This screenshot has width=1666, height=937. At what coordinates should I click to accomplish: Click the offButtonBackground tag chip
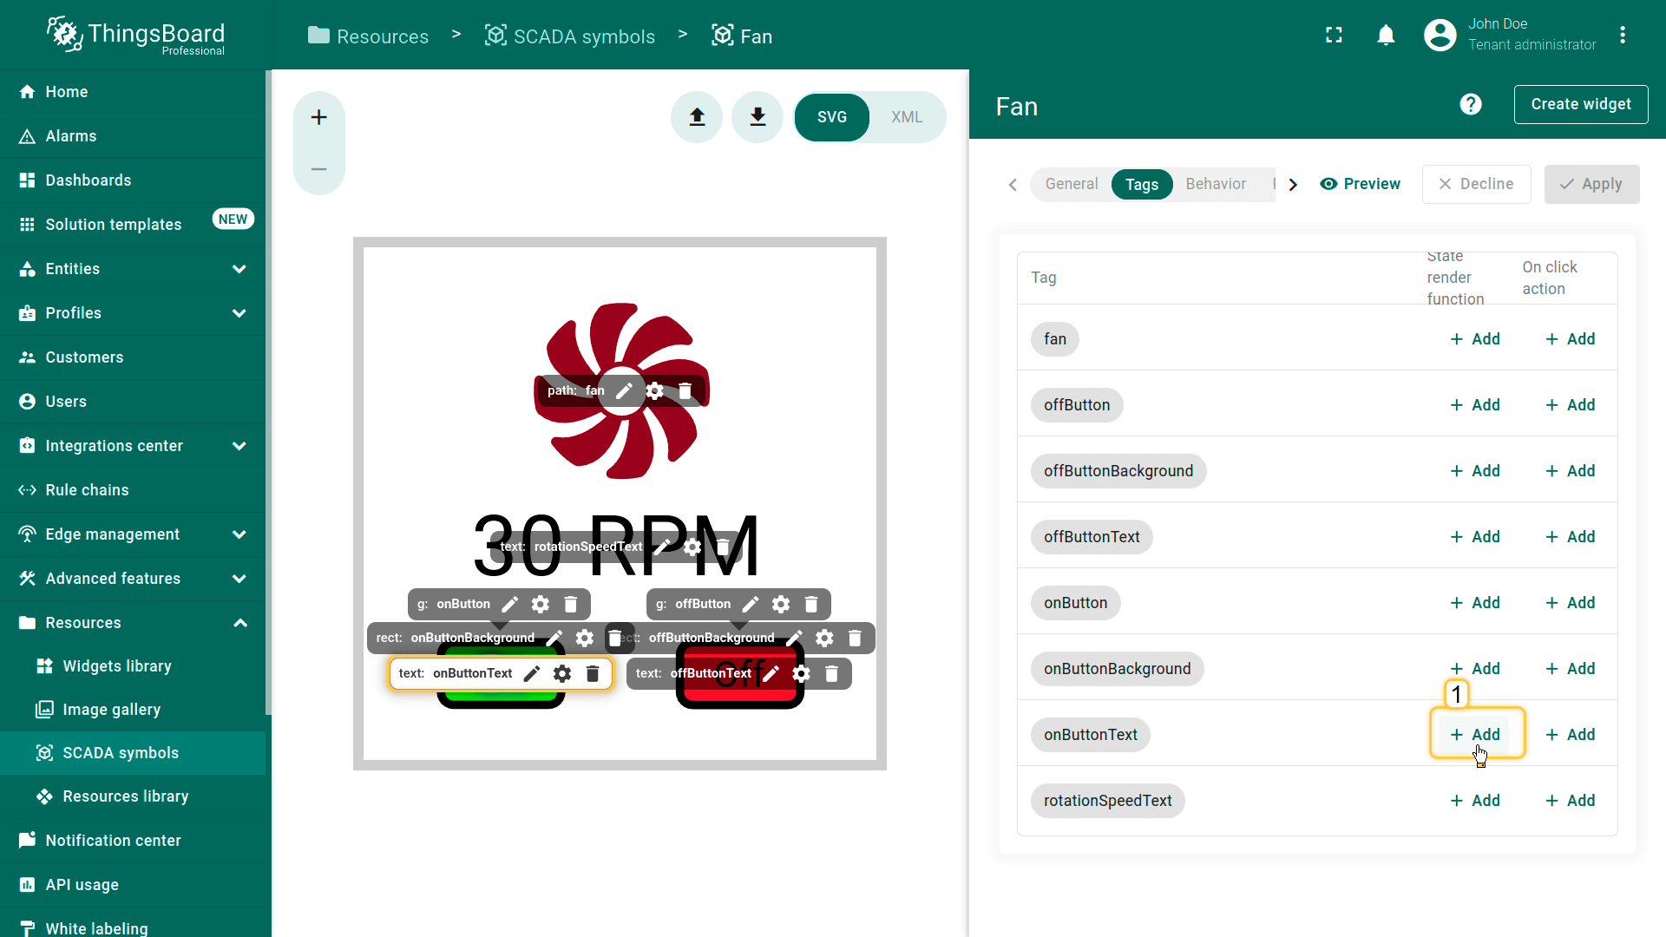coord(1118,471)
